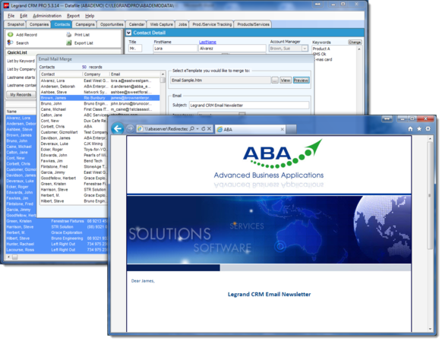The width and height of the screenshot is (442, 341).
Task: Click the refresh icon in address bar
Action: [203, 129]
